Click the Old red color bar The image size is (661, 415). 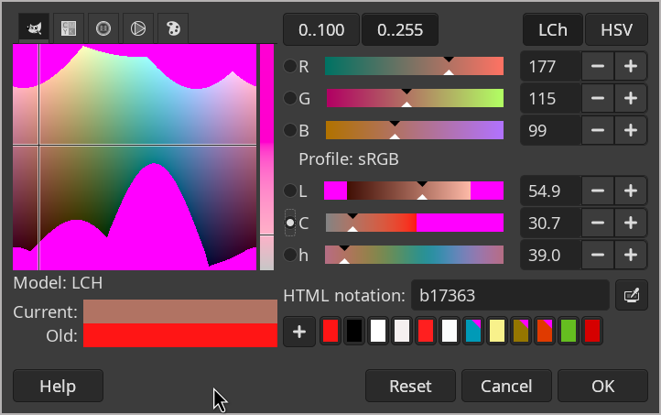point(180,335)
